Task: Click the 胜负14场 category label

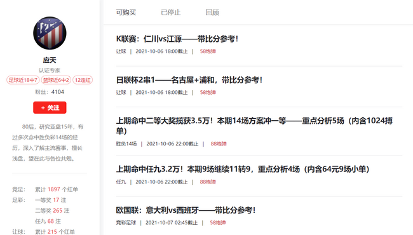Action: click(126, 144)
